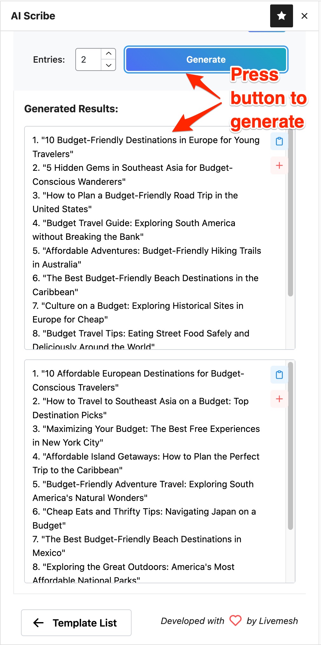Click the heart icon in the footer
This screenshot has width=321, height=645.
(x=236, y=621)
